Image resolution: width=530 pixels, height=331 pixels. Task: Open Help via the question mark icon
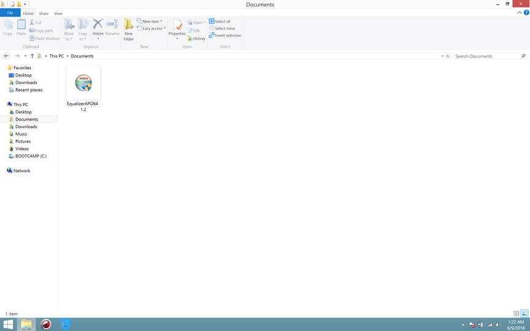[x=526, y=12]
